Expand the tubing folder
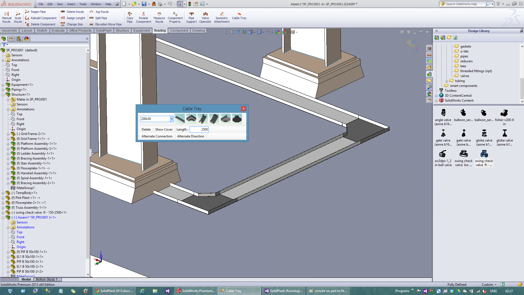The image size is (524, 295). (x=446, y=81)
